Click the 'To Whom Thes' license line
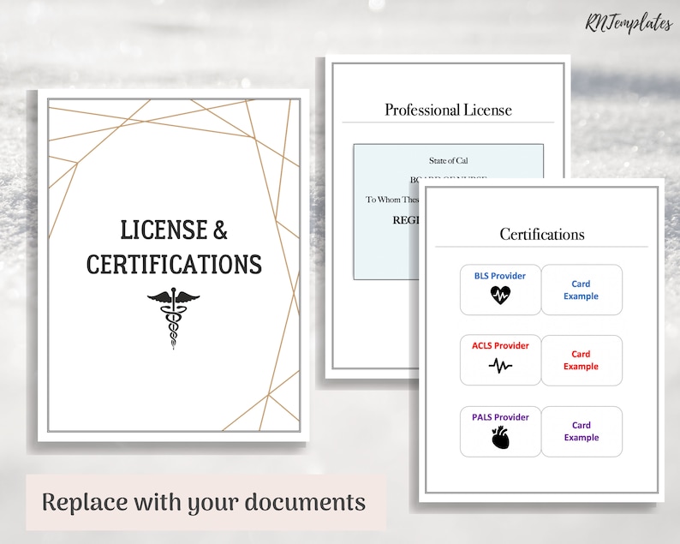 point(392,200)
